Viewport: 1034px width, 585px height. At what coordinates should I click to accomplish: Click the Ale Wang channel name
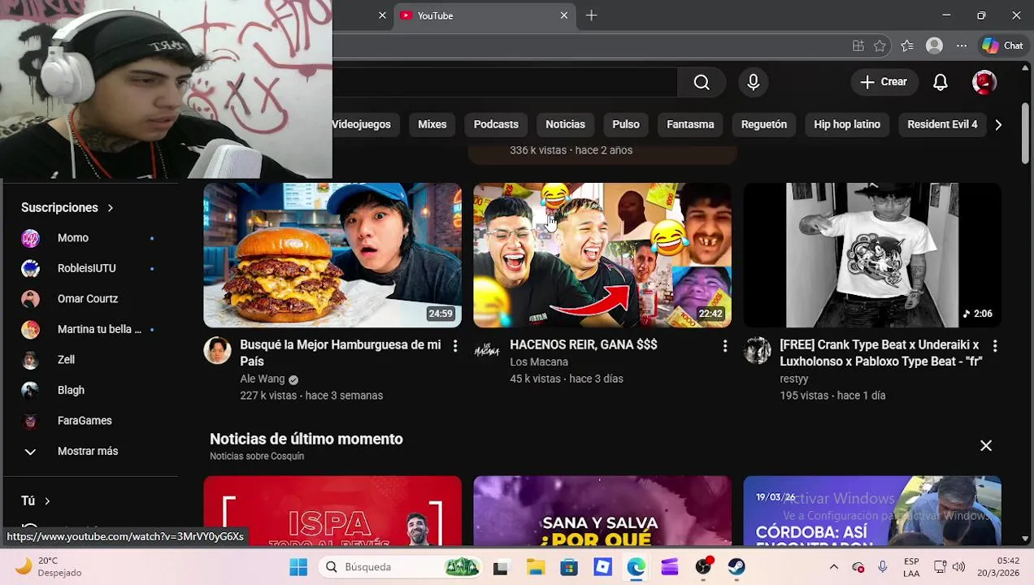click(x=263, y=379)
